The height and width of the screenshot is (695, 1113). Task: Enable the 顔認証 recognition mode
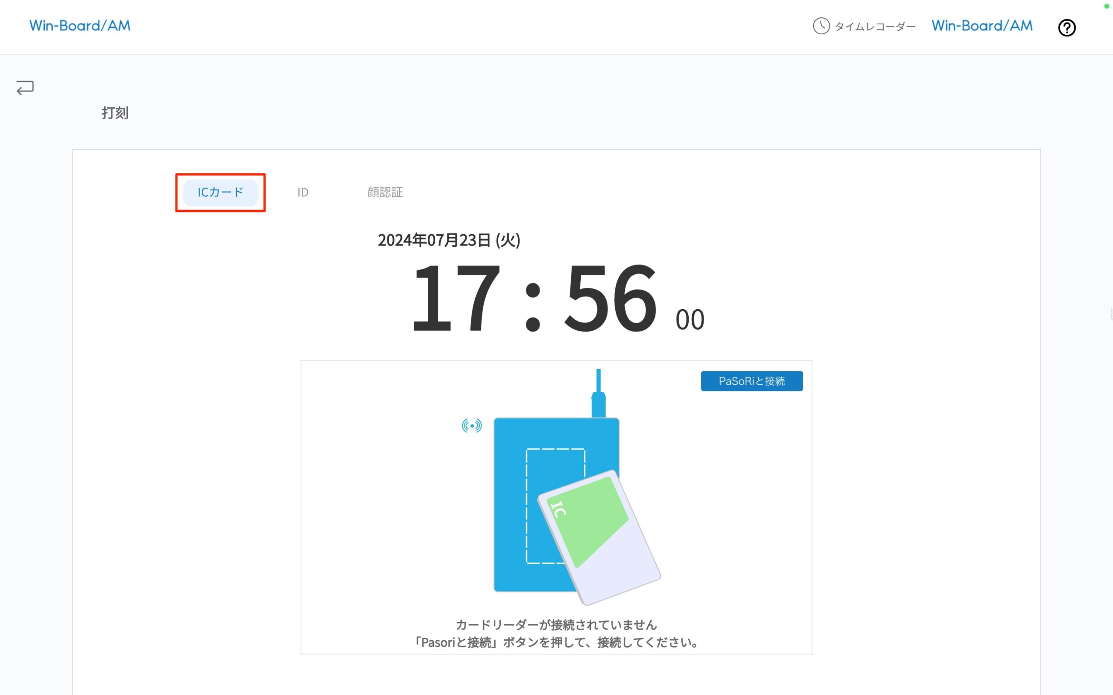tap(385, 192)
